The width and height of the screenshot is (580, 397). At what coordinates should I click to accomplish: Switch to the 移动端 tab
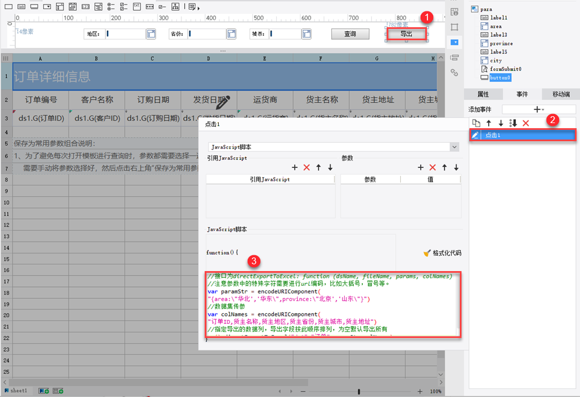click(561, 94)
